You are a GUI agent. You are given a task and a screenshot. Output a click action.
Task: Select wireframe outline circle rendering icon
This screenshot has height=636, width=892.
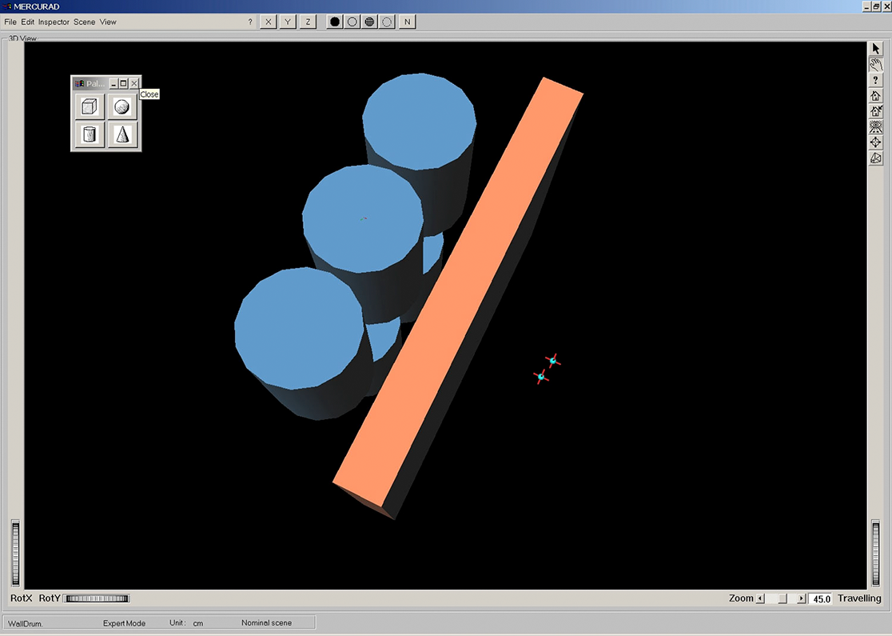352,22
